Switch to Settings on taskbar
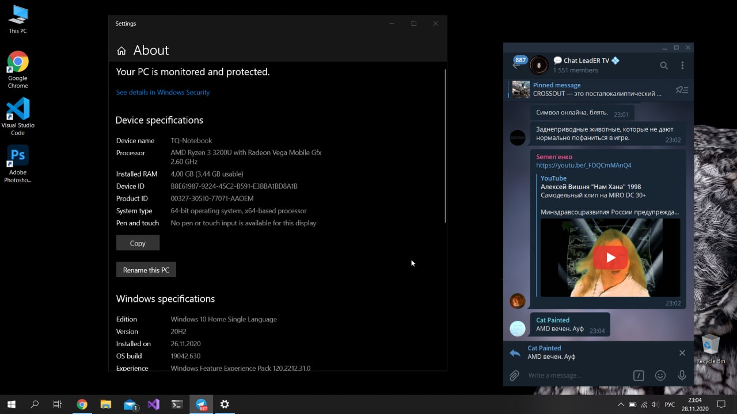 225,404
